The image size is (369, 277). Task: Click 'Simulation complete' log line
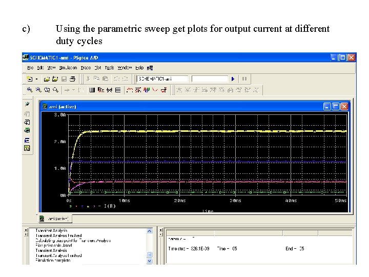(x=53, y=261)
